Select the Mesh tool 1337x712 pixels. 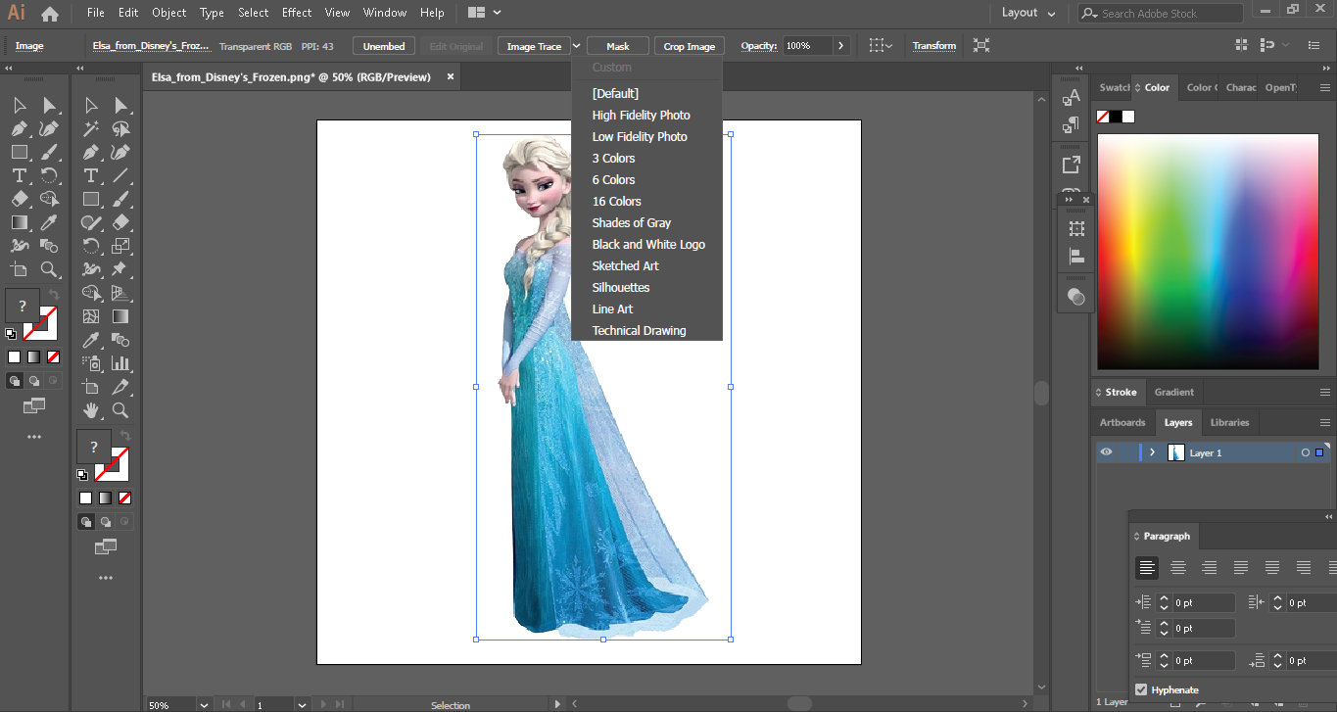91,316
